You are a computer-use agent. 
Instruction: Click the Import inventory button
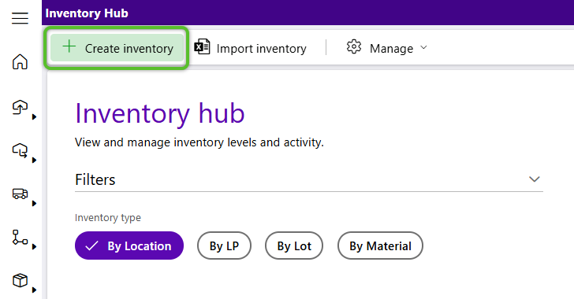[251, 48]
